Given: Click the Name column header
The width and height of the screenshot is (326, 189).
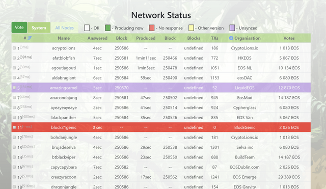Looking at the screenshot, I should click(x=64, y=38).
